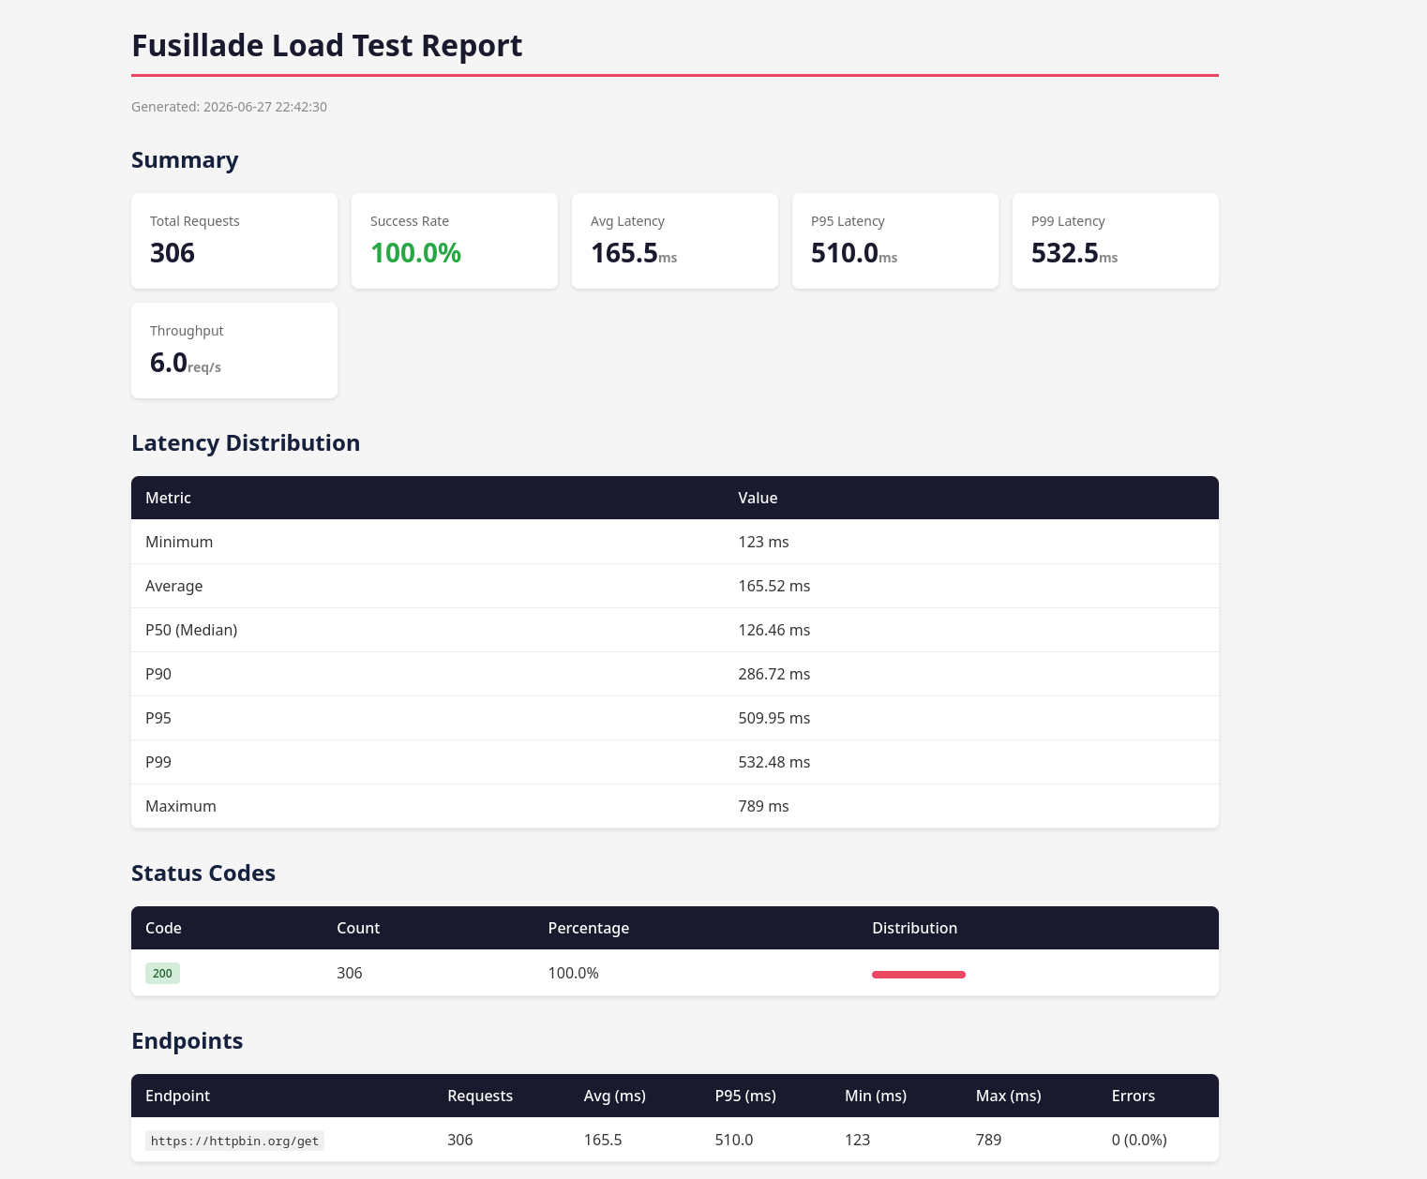
Task: Click the Success Rate card label
Action: 410,221
